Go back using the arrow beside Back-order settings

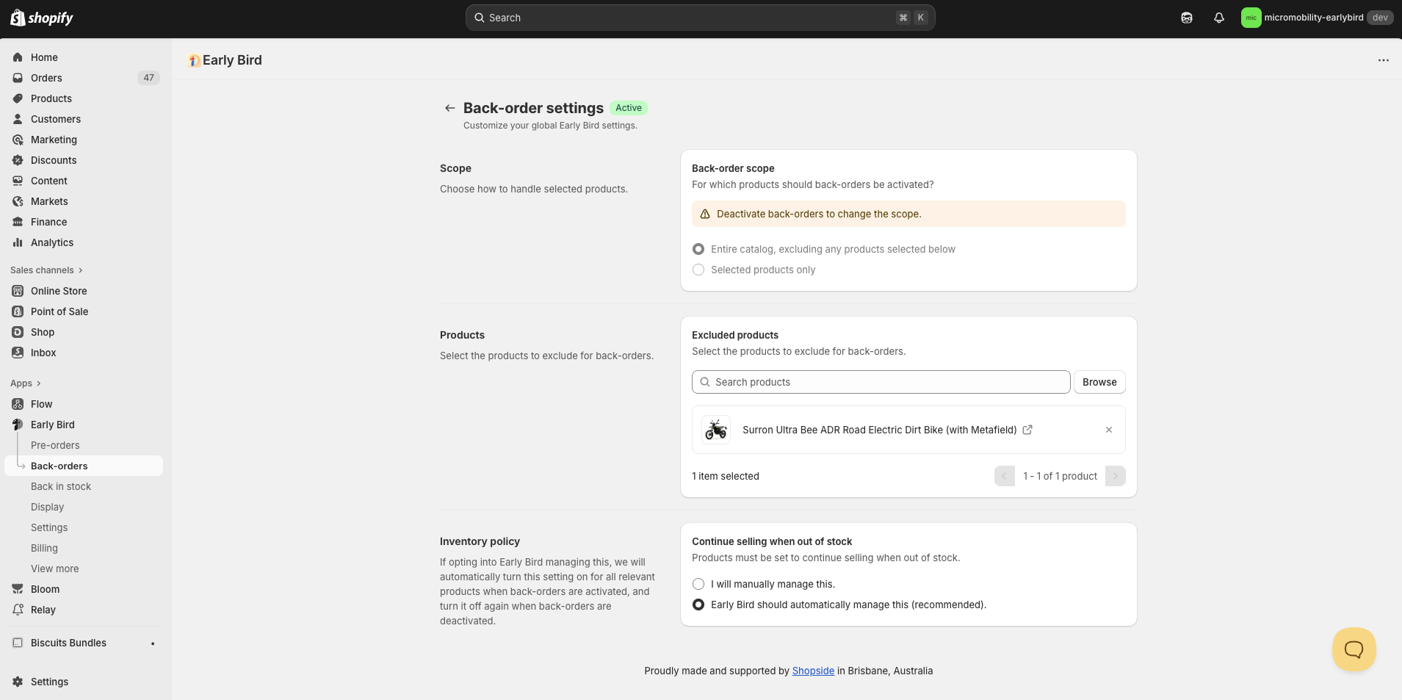tap(449, 108)
